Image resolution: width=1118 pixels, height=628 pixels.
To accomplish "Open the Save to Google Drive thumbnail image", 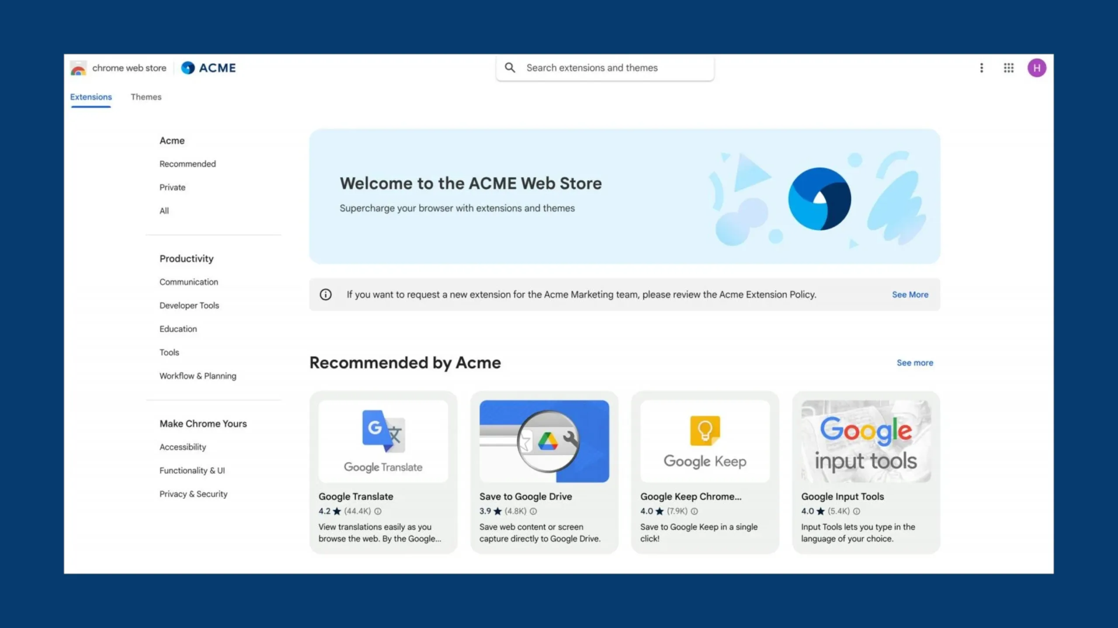I will 544,441.
